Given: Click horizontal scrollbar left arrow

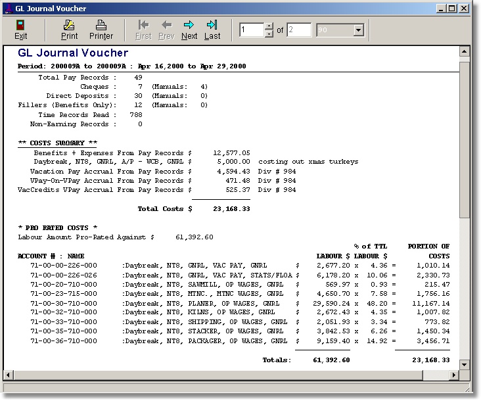Looking at the screenshot, I should pyautogui.click(x=9, y=375).
